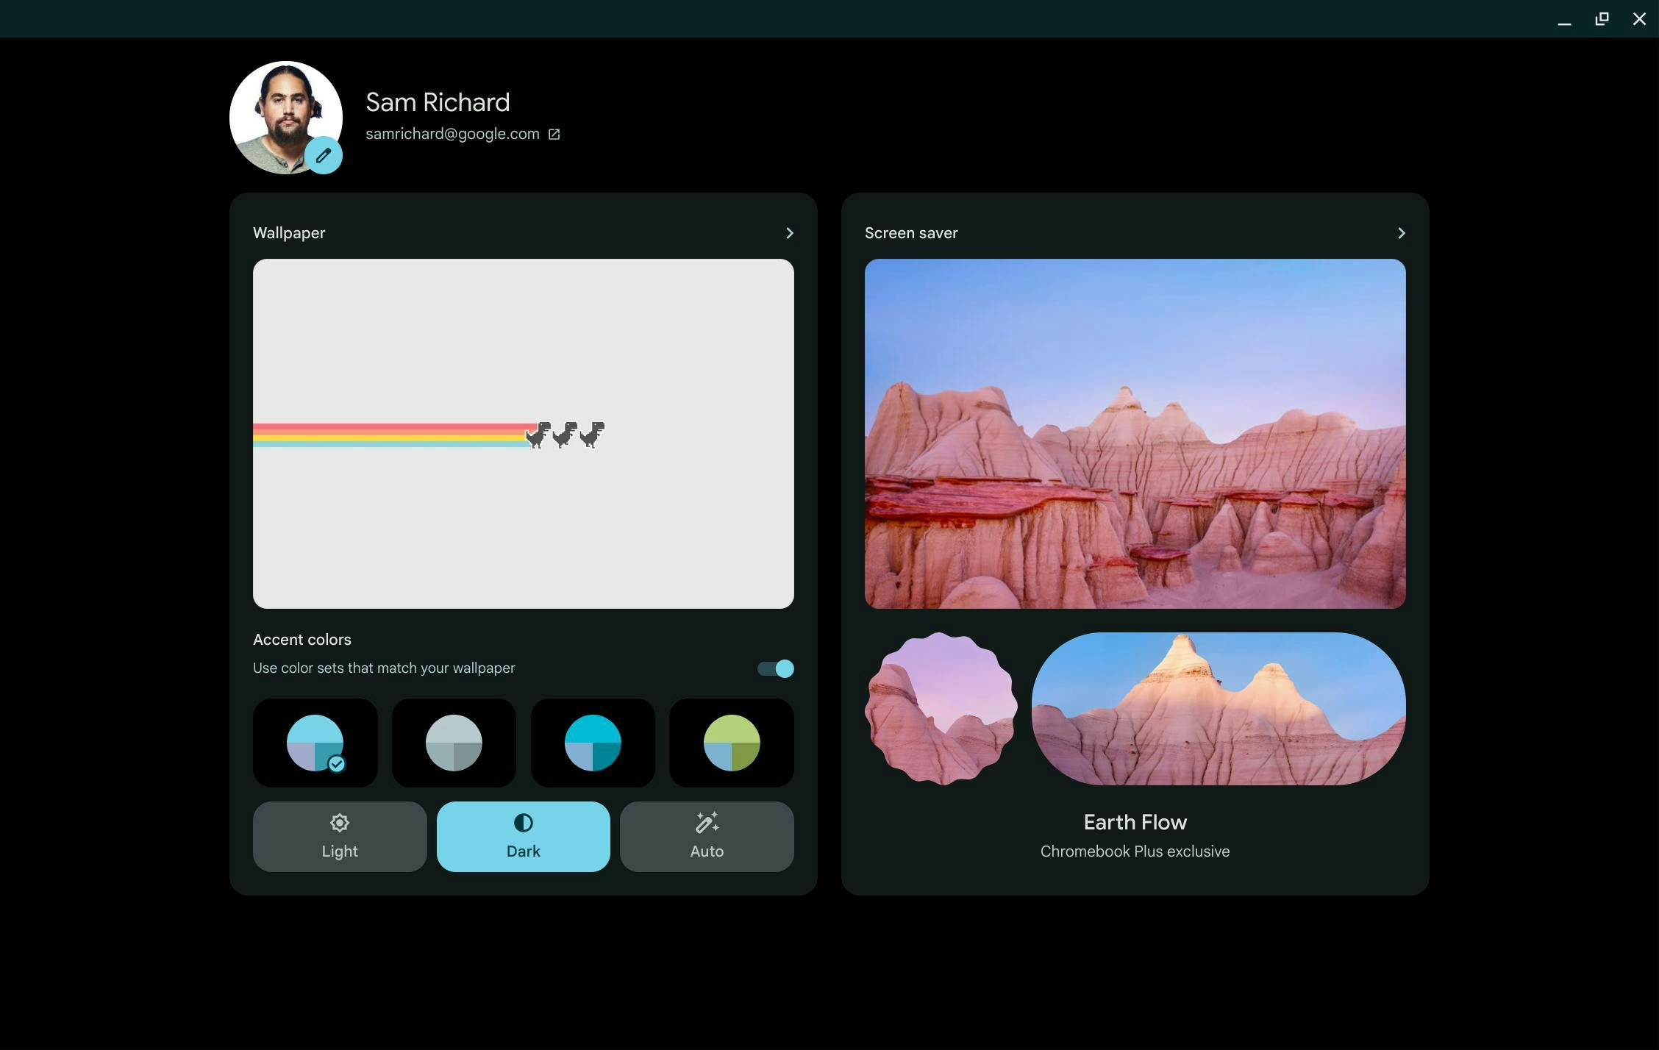The height and width of the screenshot is (1050, 1659).
Task: Select the grey accent color swatch
Action: pyautogui.click(x=454, y=741)
